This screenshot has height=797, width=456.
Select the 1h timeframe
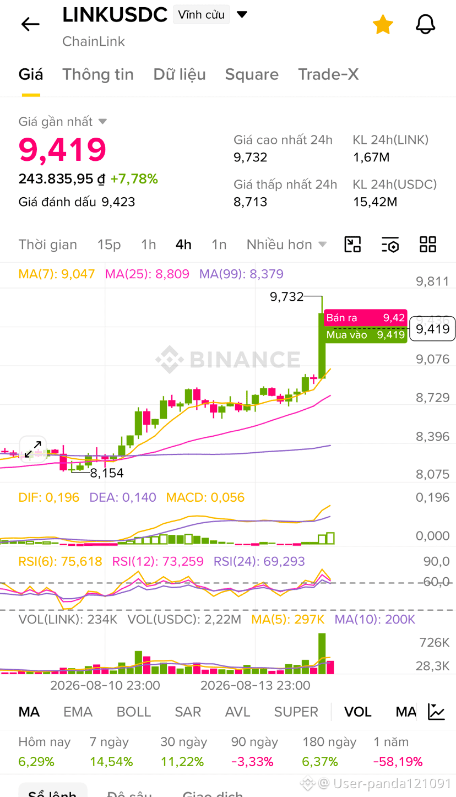coord(148,244)
